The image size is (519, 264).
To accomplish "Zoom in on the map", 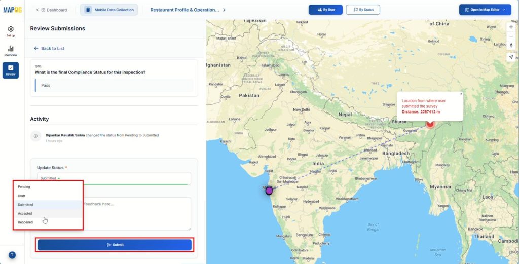I will click(x=511, y=27).
